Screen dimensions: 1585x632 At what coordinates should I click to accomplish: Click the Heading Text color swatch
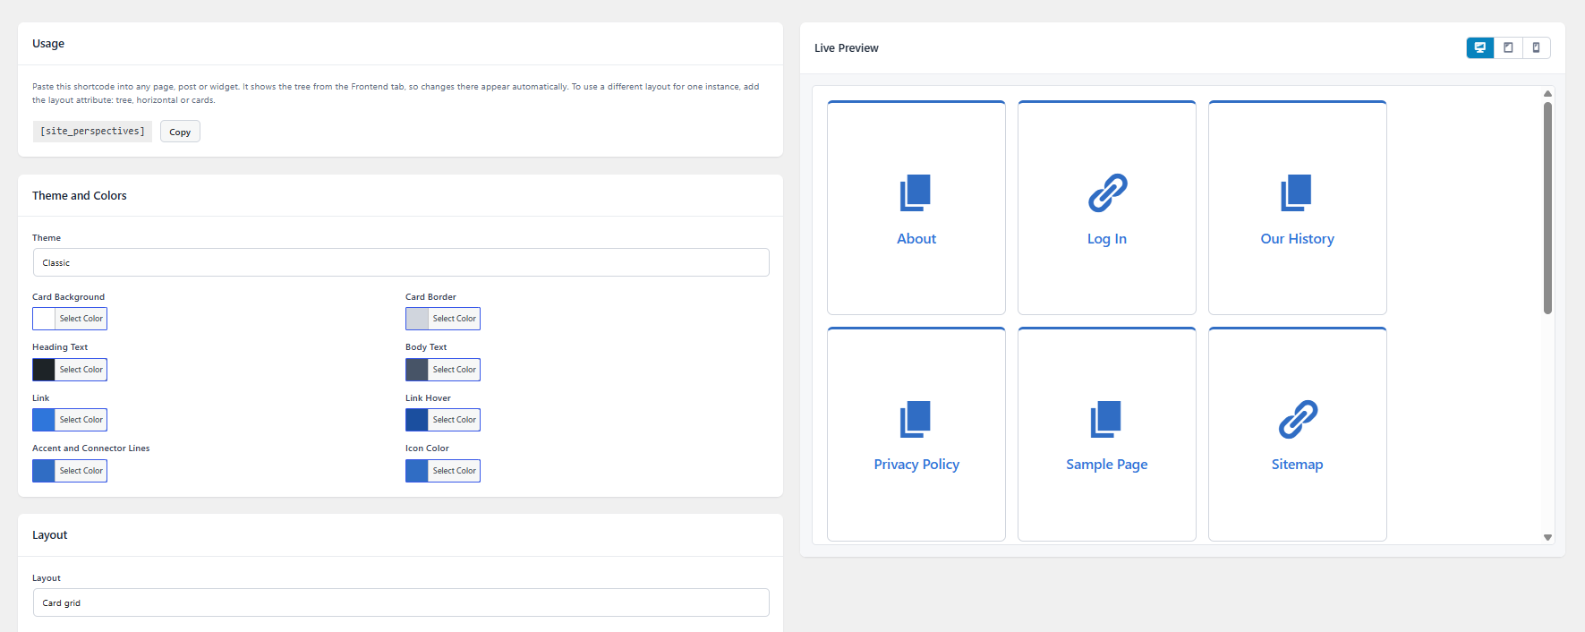(x=44, y=370)
